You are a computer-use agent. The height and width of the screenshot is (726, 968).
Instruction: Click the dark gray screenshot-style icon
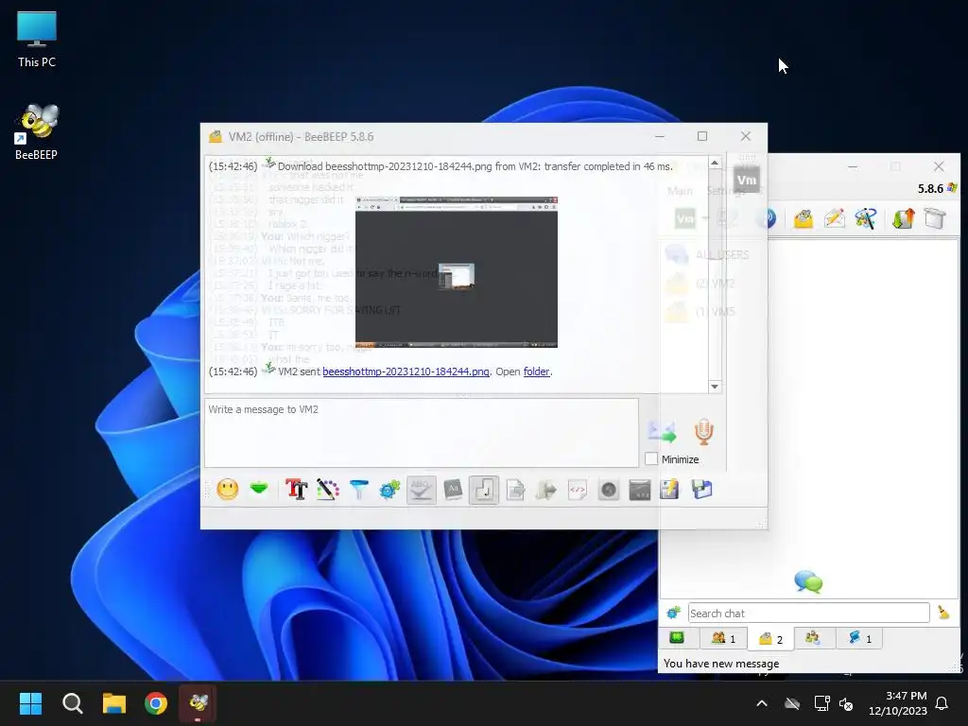click(x=640, y=491)
